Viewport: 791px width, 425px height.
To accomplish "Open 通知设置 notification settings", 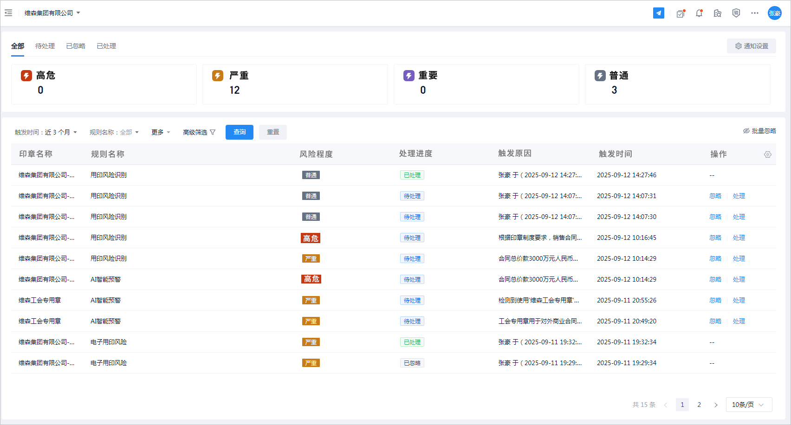I will pyautogui.click(x=751, y=46).
